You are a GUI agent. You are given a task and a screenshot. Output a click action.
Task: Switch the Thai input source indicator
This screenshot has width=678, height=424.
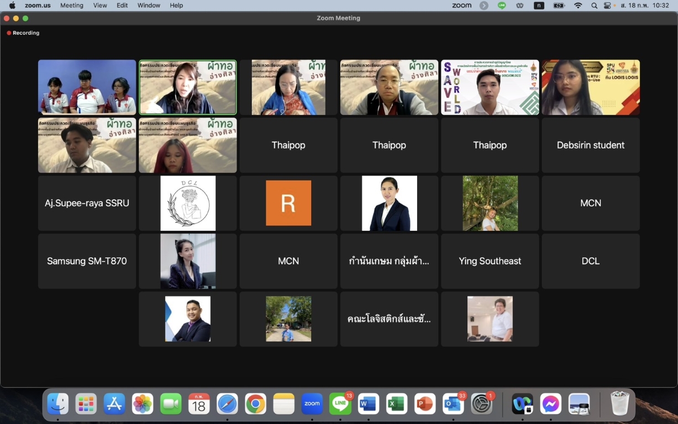pyautogui.click(x=539, y=6)
